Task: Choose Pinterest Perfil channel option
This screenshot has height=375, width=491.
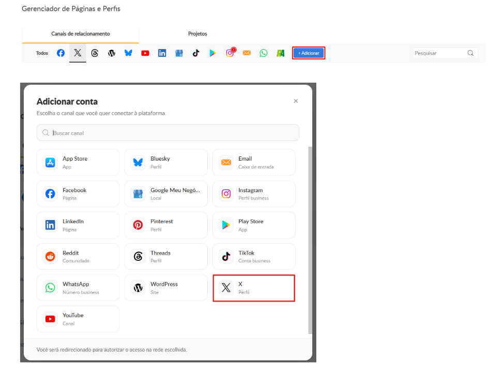Action: point(166,225)
